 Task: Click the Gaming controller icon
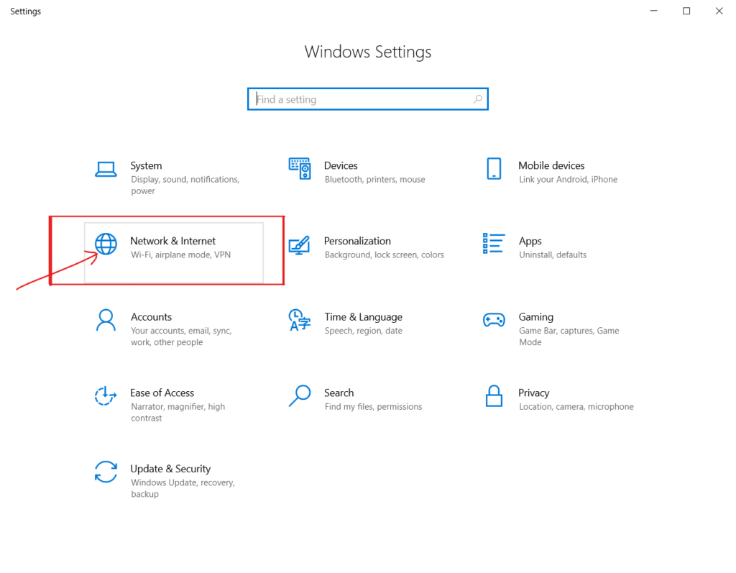click(494, 321)
